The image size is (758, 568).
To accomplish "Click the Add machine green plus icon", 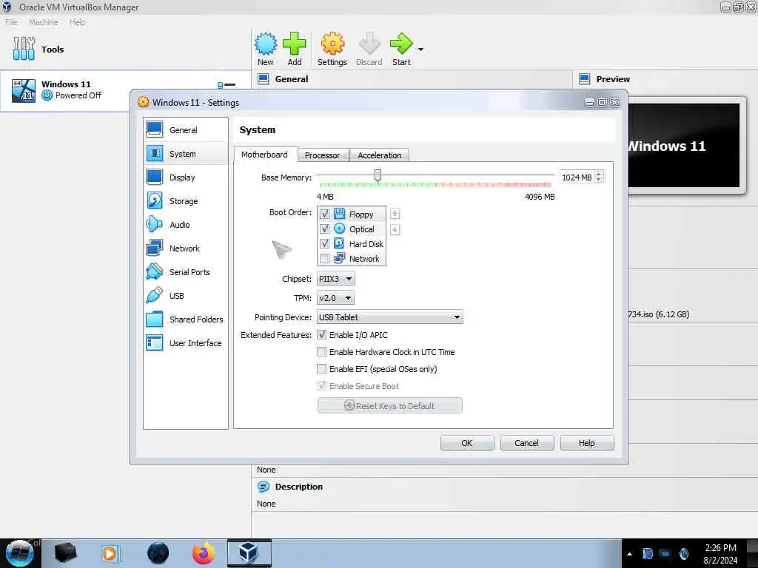I will point(295,44).
